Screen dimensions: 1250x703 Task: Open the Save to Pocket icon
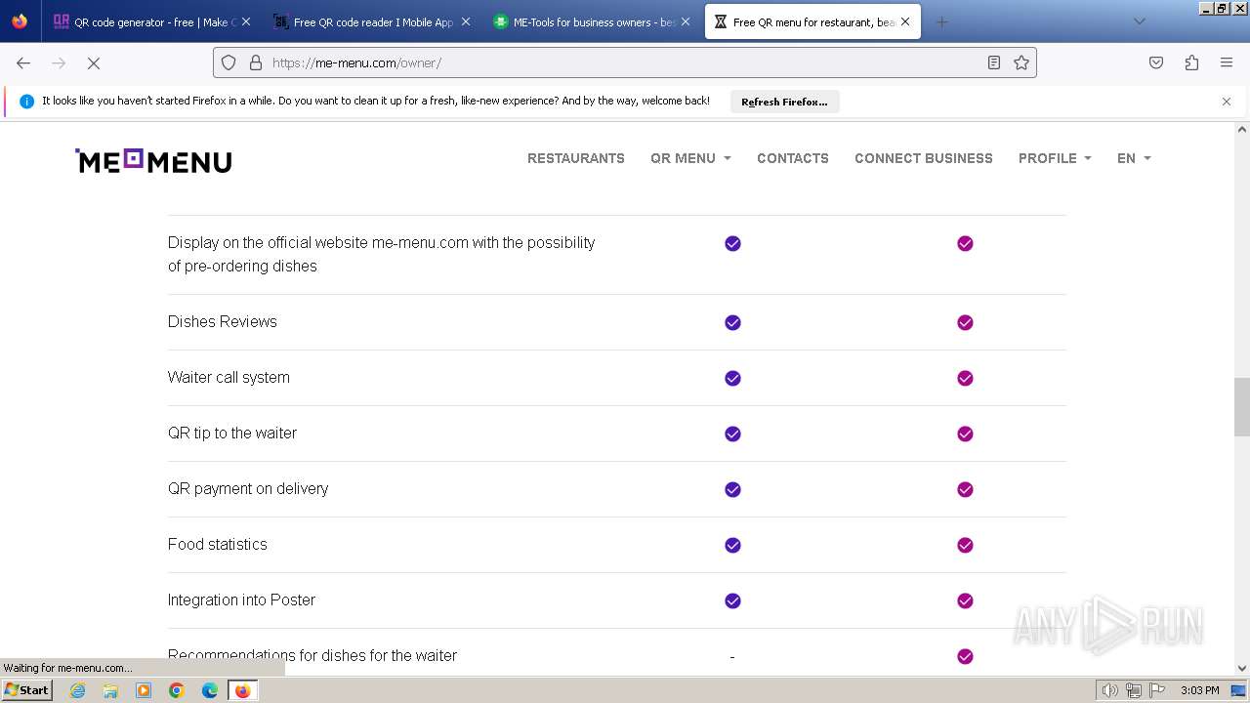click(x=1156, y=62)
